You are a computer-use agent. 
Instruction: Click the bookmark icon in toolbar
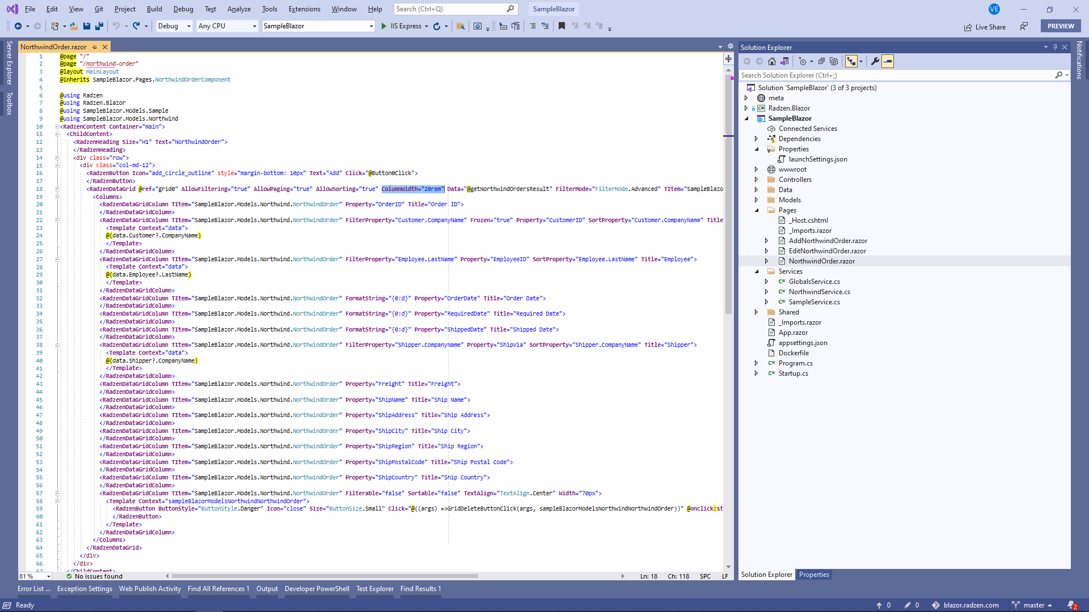coord(562,26)
